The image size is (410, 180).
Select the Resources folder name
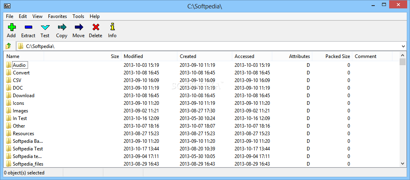click(x=24, y=133)
